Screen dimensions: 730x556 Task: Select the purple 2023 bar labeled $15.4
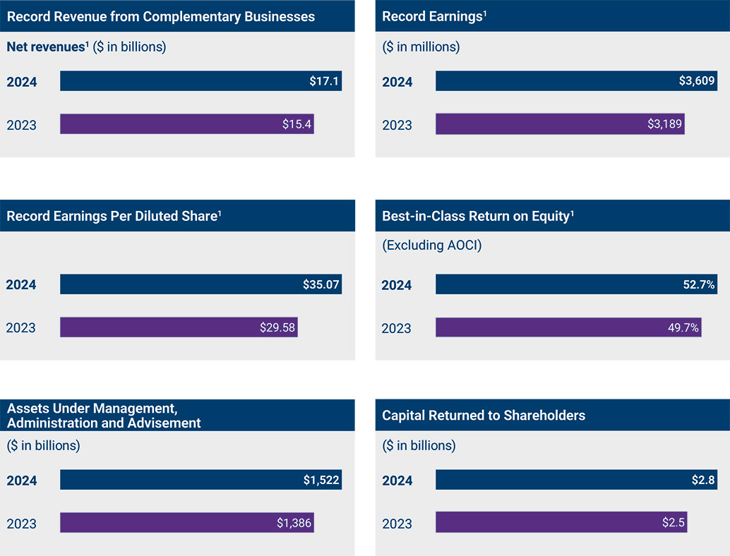186,124
